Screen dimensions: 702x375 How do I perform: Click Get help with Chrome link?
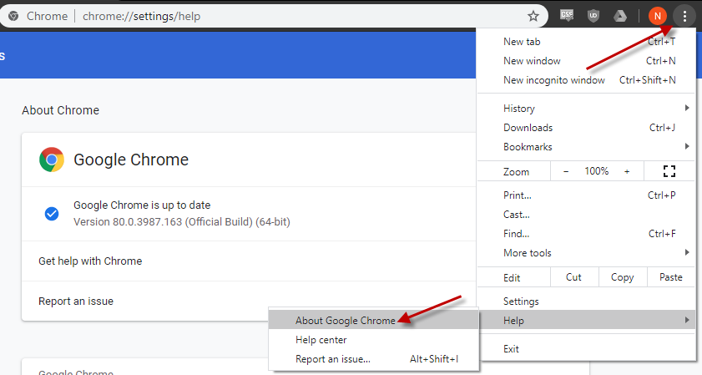point(90,261)
